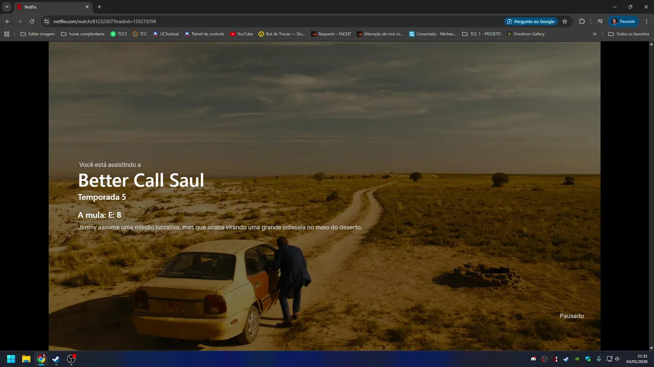Click the Pausado label on the video

571,316
